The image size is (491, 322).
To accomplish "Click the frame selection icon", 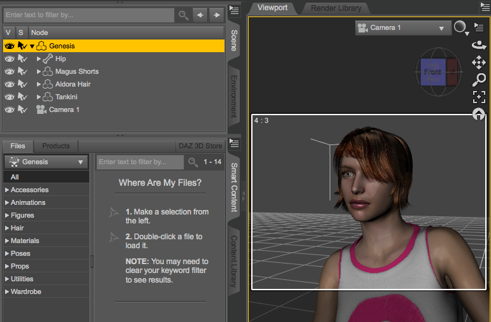I will [x=479, y=97].
